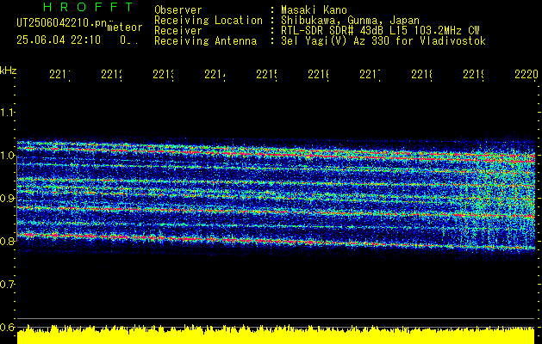The width and height of the screenshot is (542, 344).
Task: Click the yellow signal level bar graph
Action: point(276,335)
